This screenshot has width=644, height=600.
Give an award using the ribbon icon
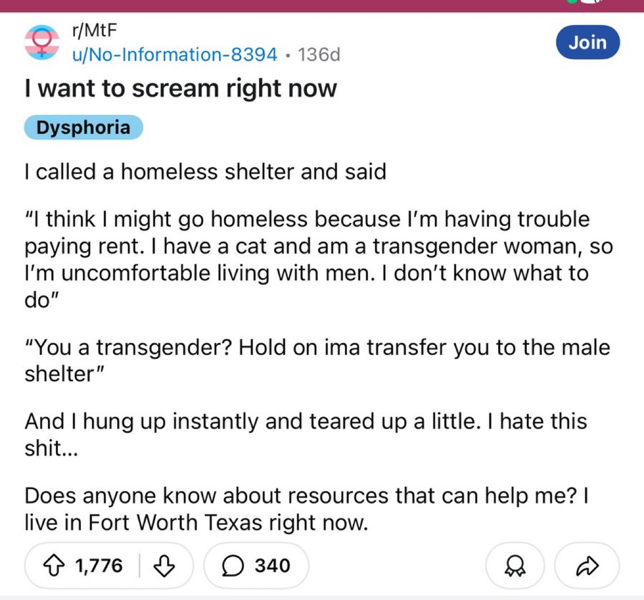(515, 566)
